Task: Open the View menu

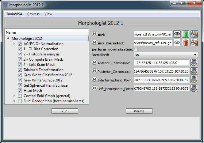Action: click(x=48, y=14)
